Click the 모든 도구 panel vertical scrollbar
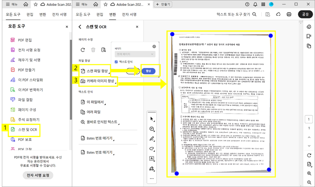 tap(71, 80)
